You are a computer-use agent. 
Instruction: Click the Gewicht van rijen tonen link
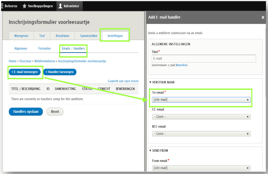(123, 81)
